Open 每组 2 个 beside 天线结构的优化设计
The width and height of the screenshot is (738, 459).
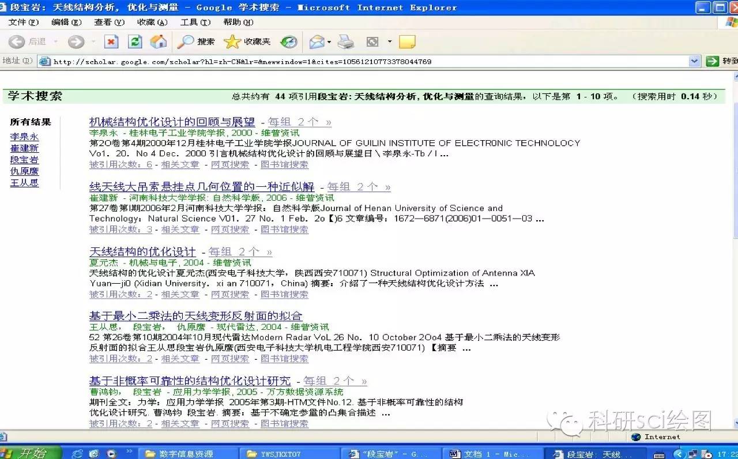pyautogui.click(x=240, y=252)
